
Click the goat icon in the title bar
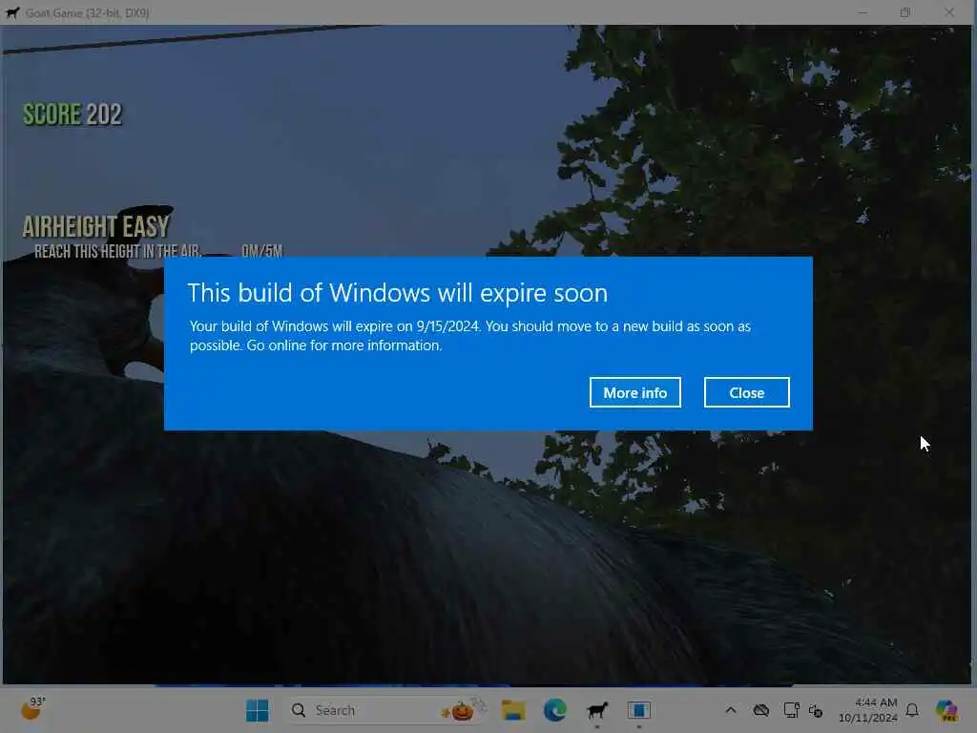pos(11,11)
